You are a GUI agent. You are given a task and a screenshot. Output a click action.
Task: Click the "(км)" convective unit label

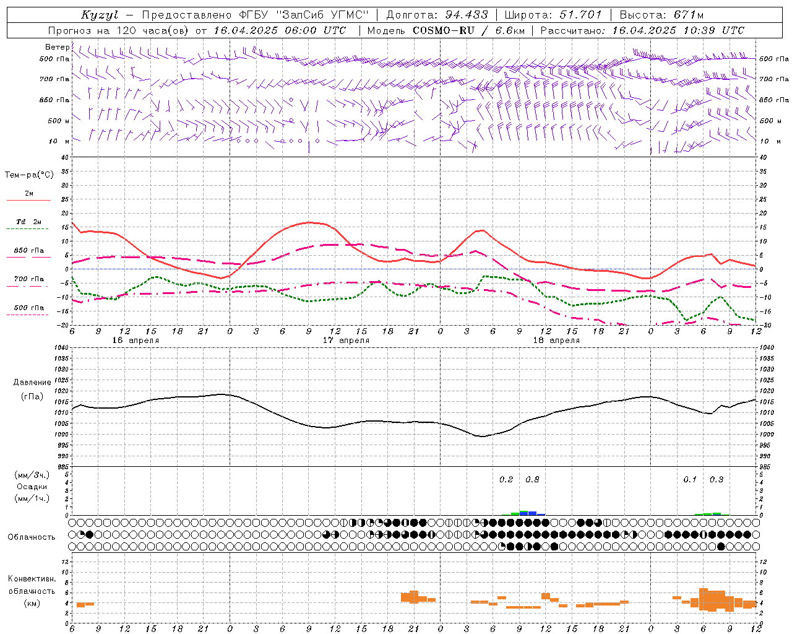tap(32, 603)
